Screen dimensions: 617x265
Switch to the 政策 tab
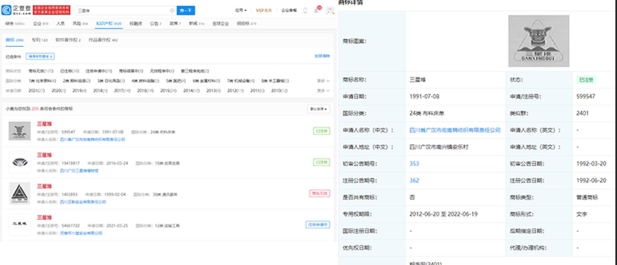pyautogui.click(x=175, y=24)
